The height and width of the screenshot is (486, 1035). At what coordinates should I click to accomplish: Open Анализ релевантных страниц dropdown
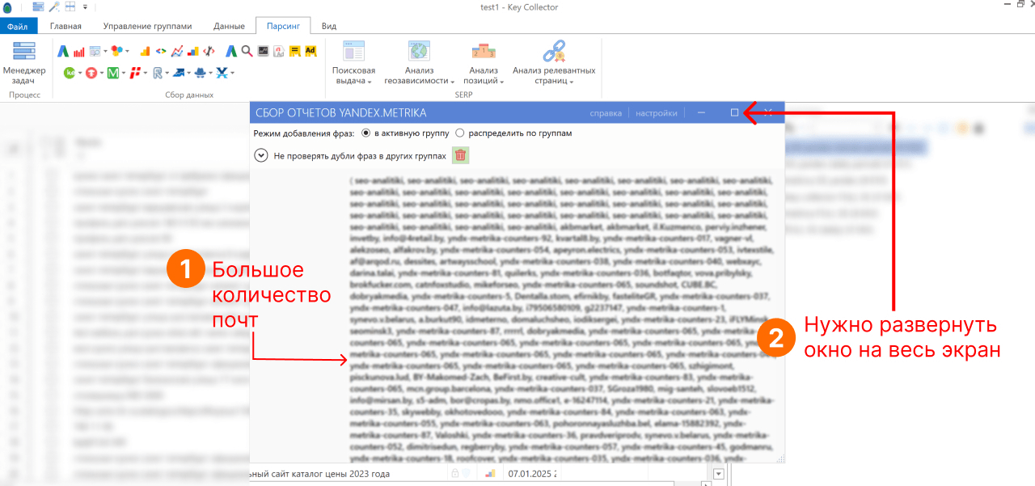pyautogui.click(x=554, y=62)
